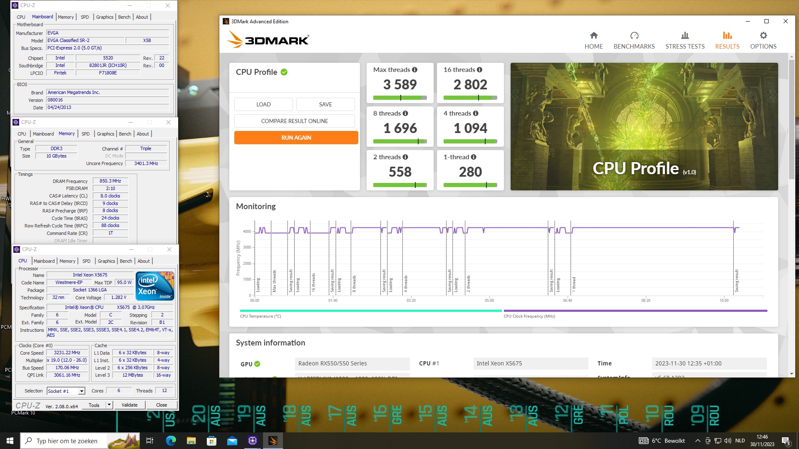The image size is (799, 449).
Task: Open the Tools dropdown arrow in CPU-Z
Action: coord(109,405)
